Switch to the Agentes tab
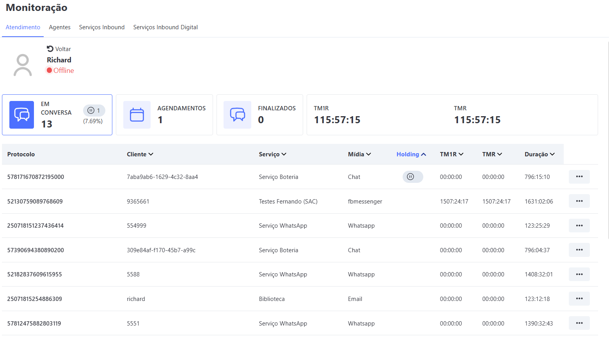This screenshot has width=609, height=338. [x=60, y=27]
